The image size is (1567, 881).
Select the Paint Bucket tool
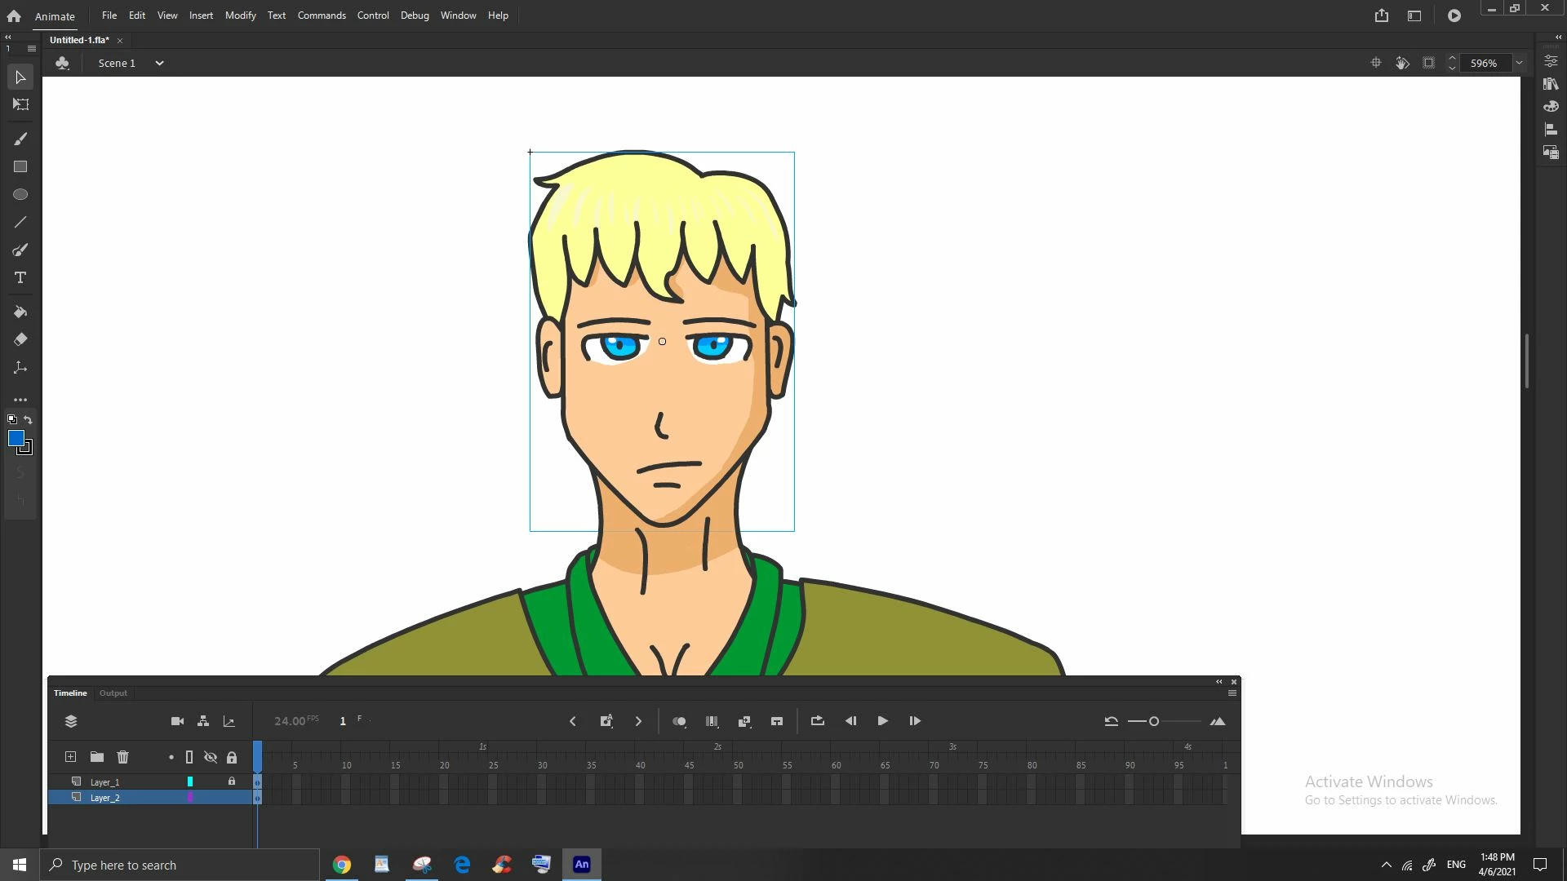tap(20, 312)
